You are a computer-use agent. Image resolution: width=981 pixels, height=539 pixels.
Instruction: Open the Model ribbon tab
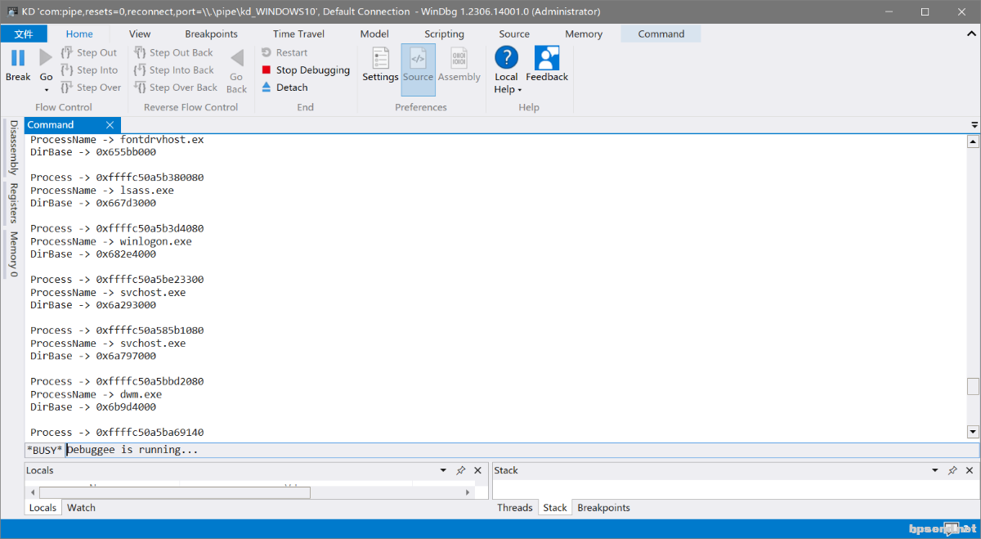374,34
